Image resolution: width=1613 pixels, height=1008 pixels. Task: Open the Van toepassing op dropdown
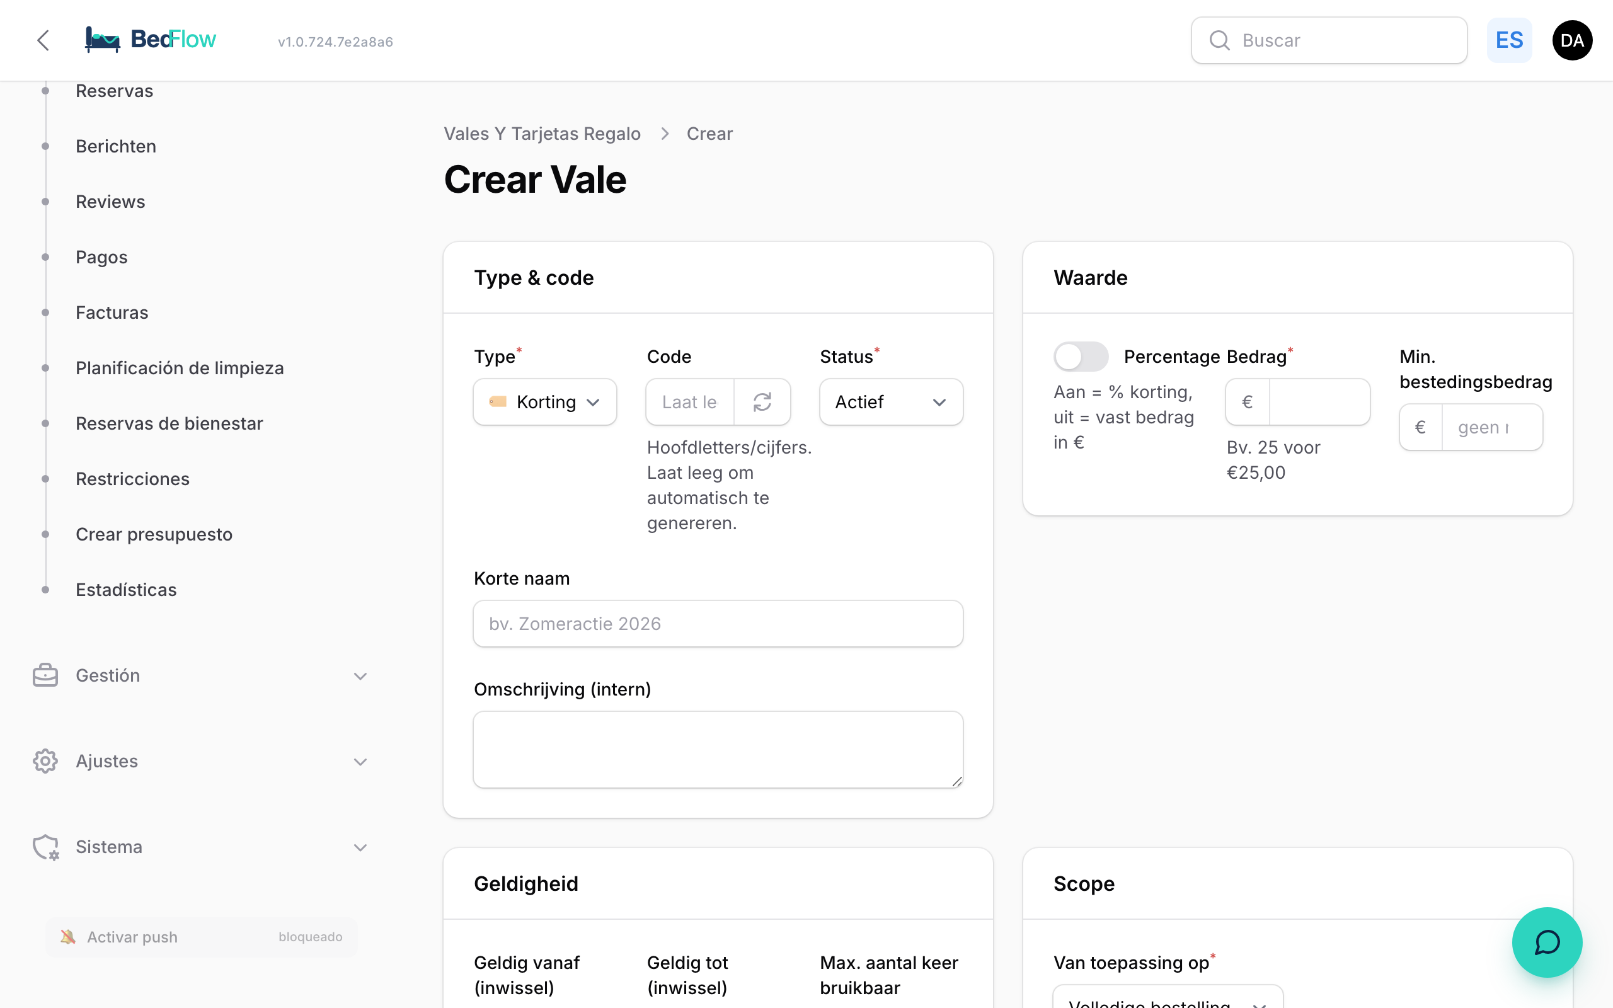coord(1168,997)
